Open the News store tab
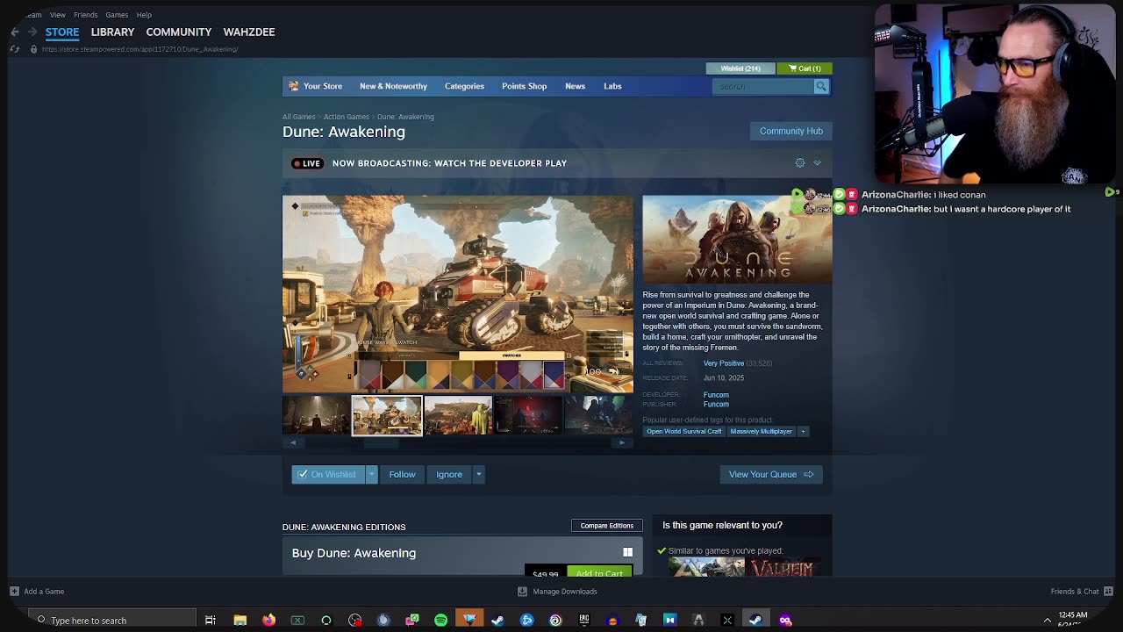 pyautogui.click(x=575, y=86)
